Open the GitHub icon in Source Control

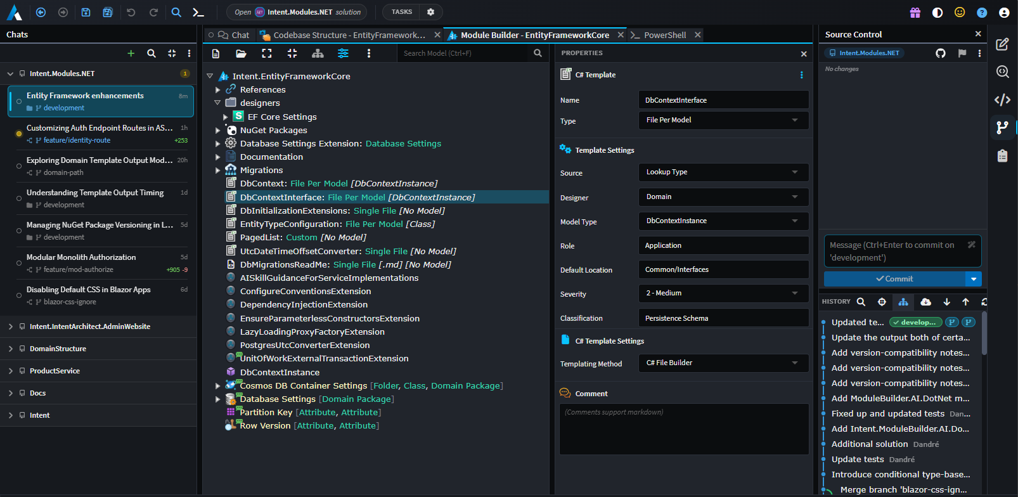pos(941,53)
